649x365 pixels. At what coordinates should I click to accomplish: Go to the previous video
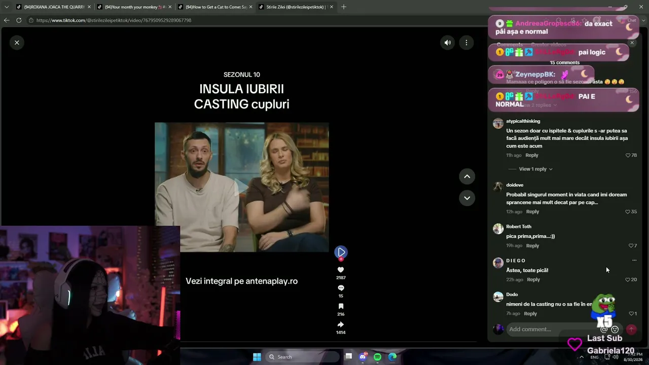coord(467,176)
